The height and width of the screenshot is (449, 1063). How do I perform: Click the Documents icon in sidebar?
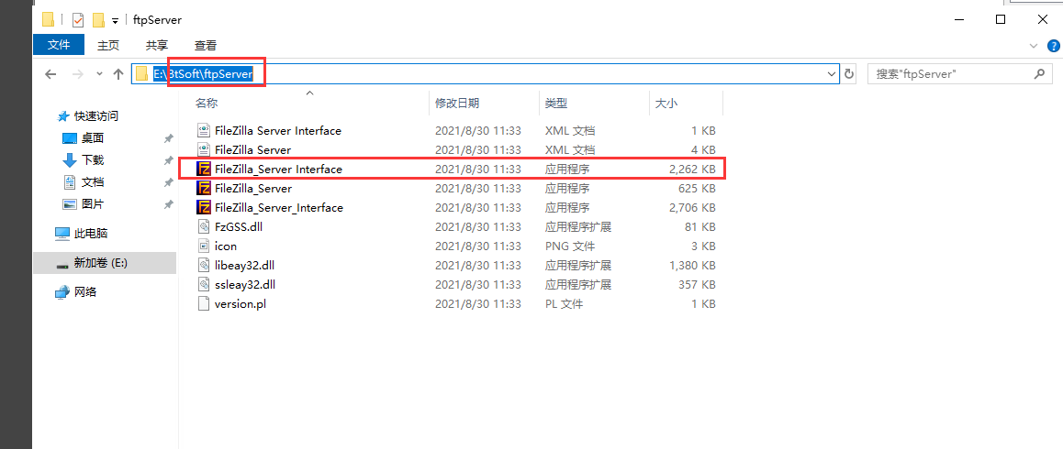tap(70, 182)
